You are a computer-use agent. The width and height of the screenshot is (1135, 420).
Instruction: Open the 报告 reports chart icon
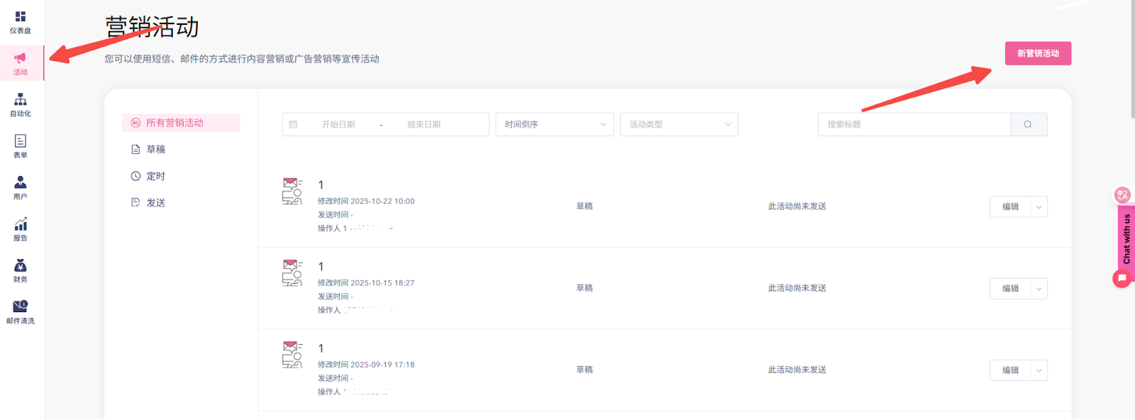(x=21, y=224)
